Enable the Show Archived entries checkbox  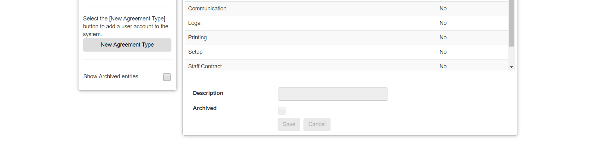[167, 77]
